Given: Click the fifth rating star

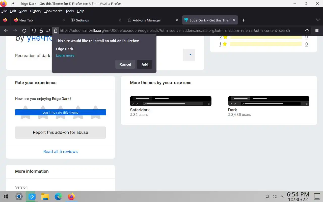Looking at the screenshot, I should pos(96,112).
